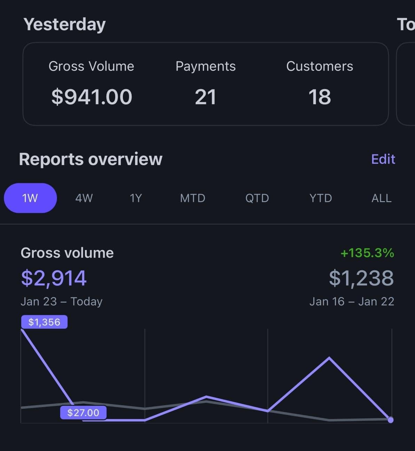Select the YTD range tab

point(321,198)
